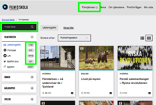The height and width of the screenshot is (105, 156).
Task: Click the Filmnavet N icon
Action: point(5,50)
